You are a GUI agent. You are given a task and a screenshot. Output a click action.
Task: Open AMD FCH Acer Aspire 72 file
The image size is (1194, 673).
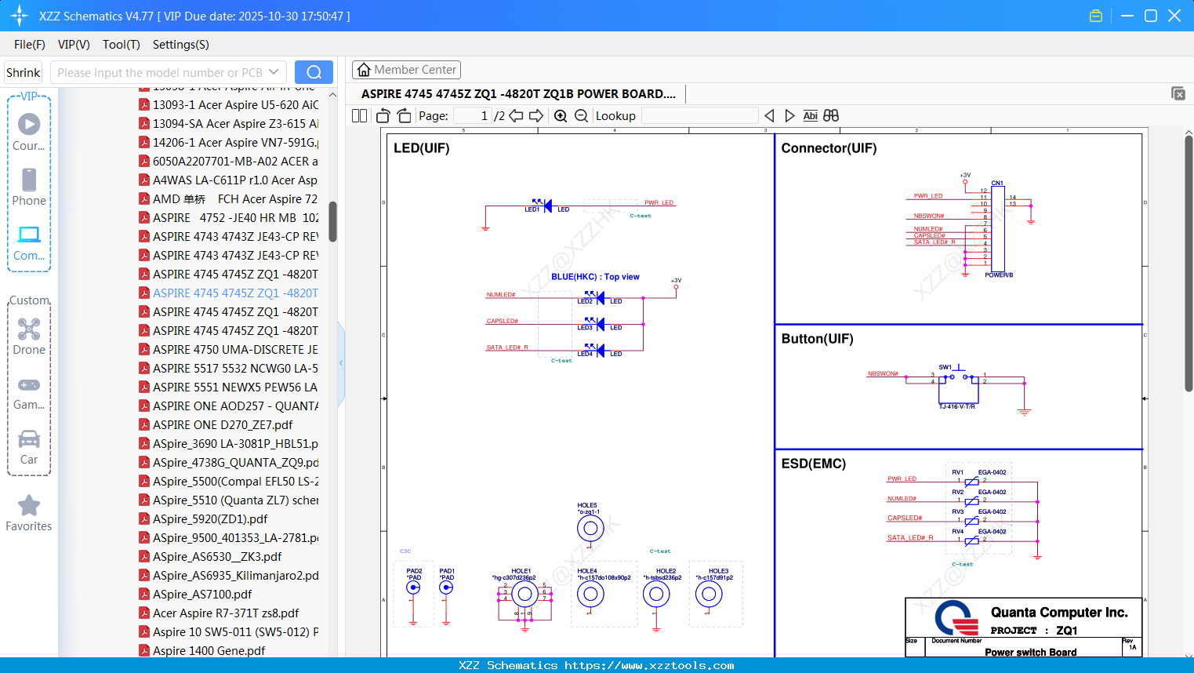pos(229,199)
